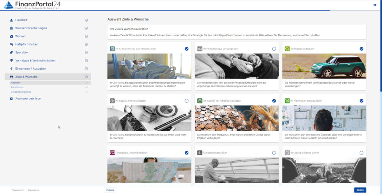Click the Sparziele icon in sidebar
Screen dimensions: 382x194
click(x=12, y=53)
